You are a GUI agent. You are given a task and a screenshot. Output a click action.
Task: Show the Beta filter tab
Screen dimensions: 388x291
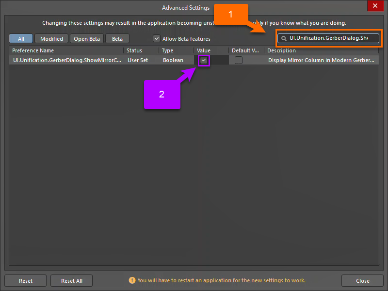click(x=117, y=39)
